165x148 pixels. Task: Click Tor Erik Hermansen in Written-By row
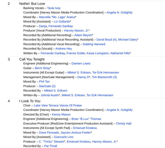pyautogui.click(x=100, y=95)
